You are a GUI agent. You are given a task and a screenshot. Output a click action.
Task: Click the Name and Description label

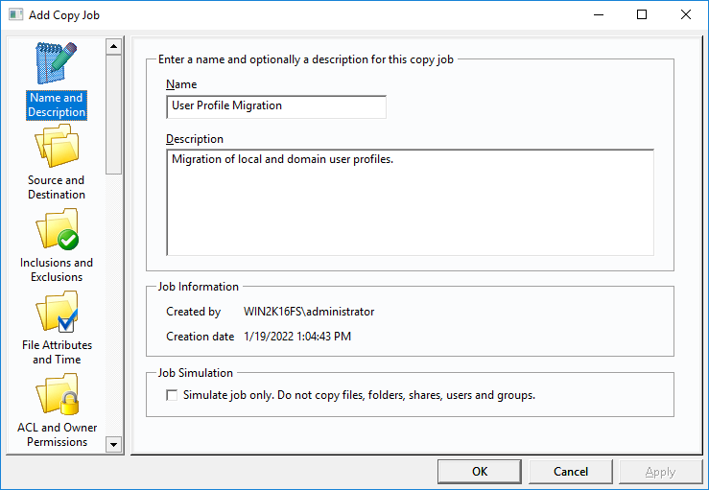pos(57,105)
